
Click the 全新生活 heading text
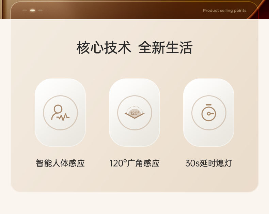point(165,47)
